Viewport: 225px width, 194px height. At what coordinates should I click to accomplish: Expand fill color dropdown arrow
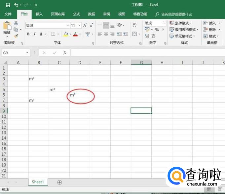(70, 34)
